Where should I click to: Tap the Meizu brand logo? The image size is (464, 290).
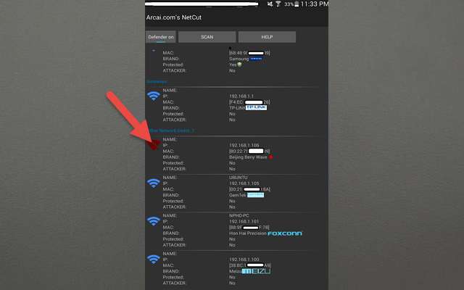point(256,271)
